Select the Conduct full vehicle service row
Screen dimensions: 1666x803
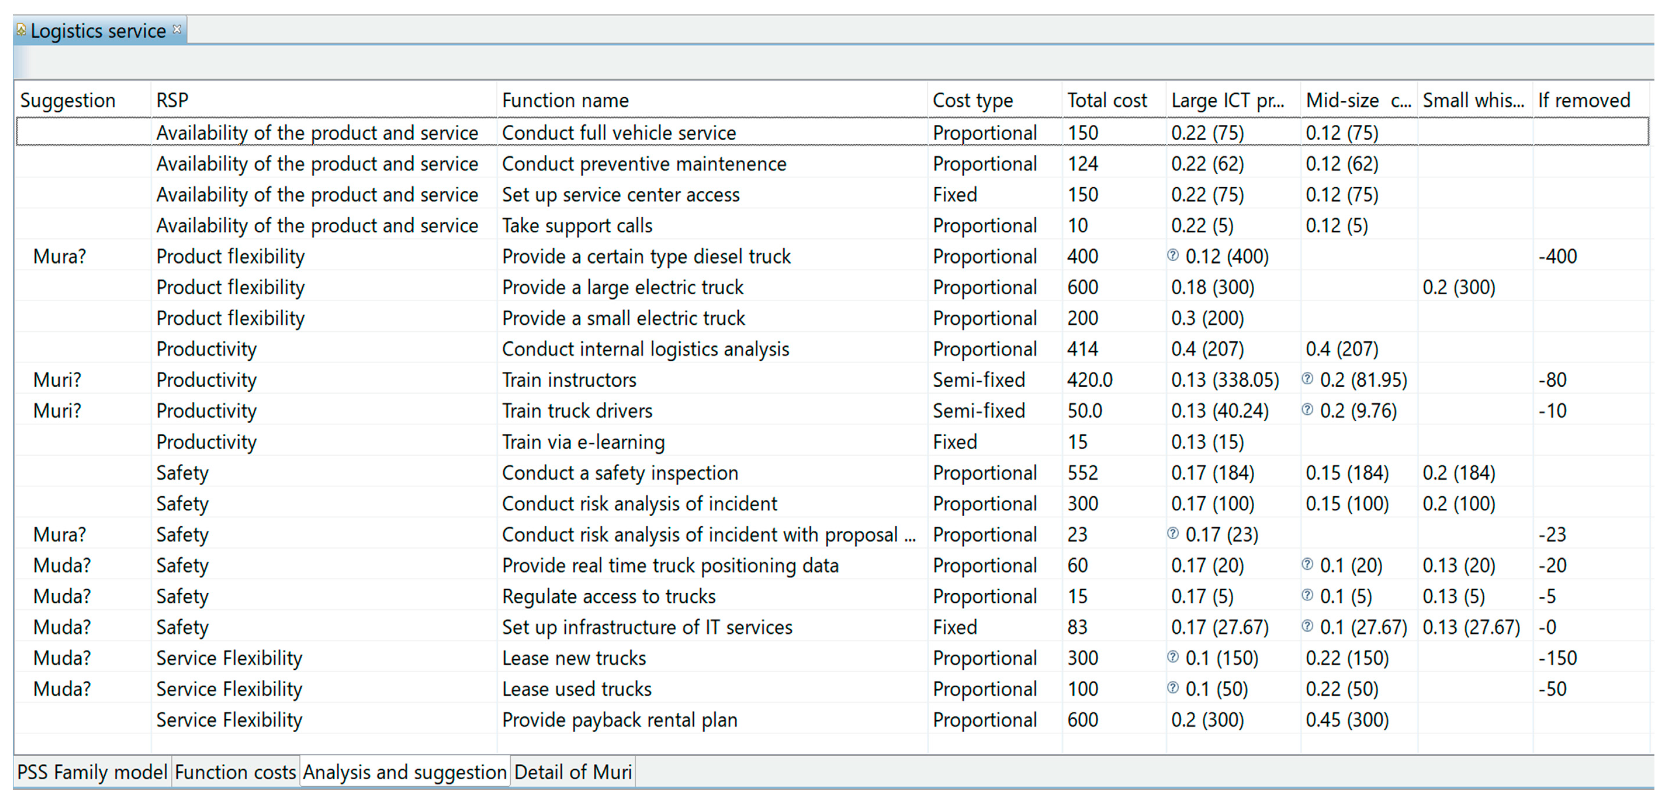pos(618,133)
